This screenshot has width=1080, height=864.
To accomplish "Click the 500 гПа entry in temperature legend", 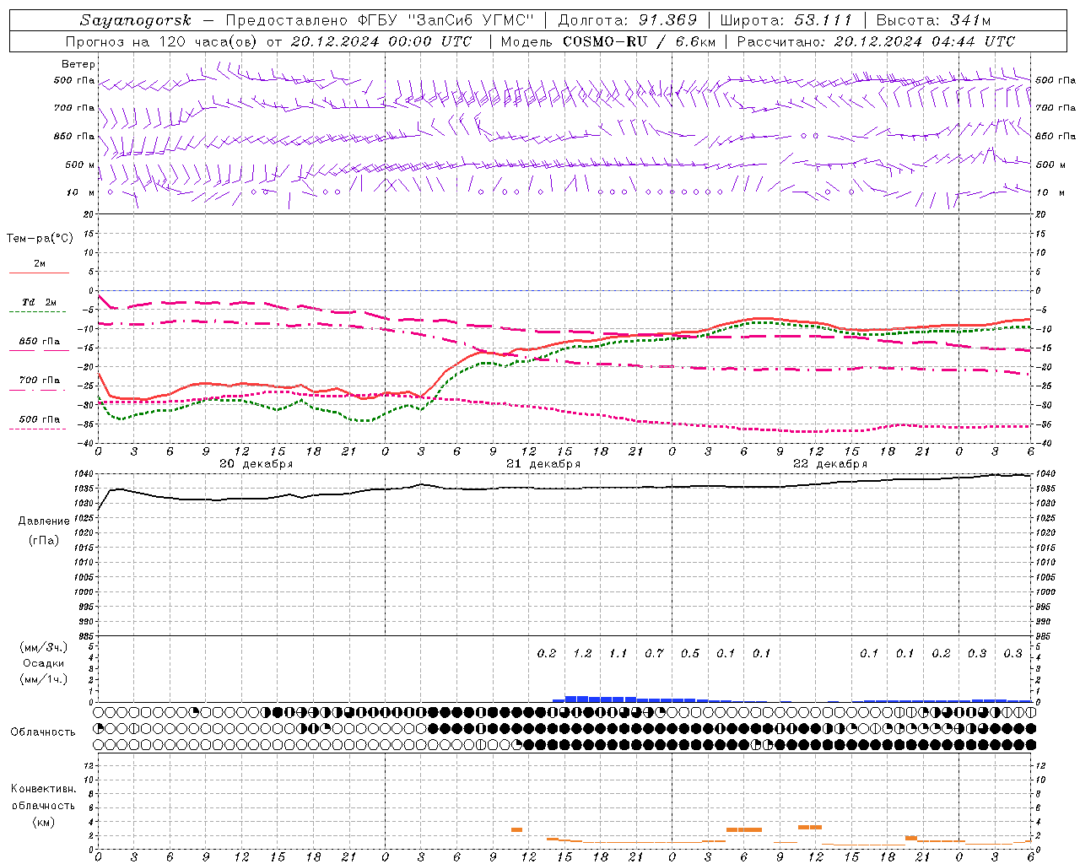I will pos(40,419).
